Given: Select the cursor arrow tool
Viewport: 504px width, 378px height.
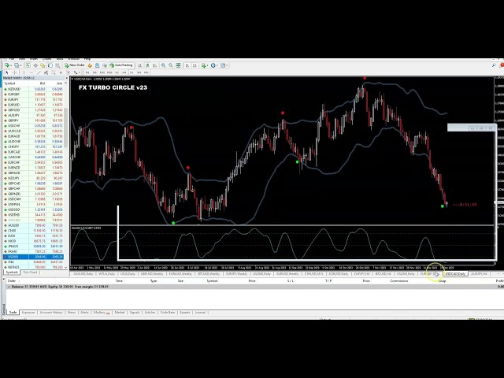Looking at the screenshot, I should (x=9, y=72).
